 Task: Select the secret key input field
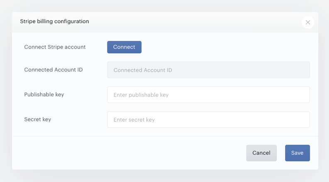click(x=208, y=120)
